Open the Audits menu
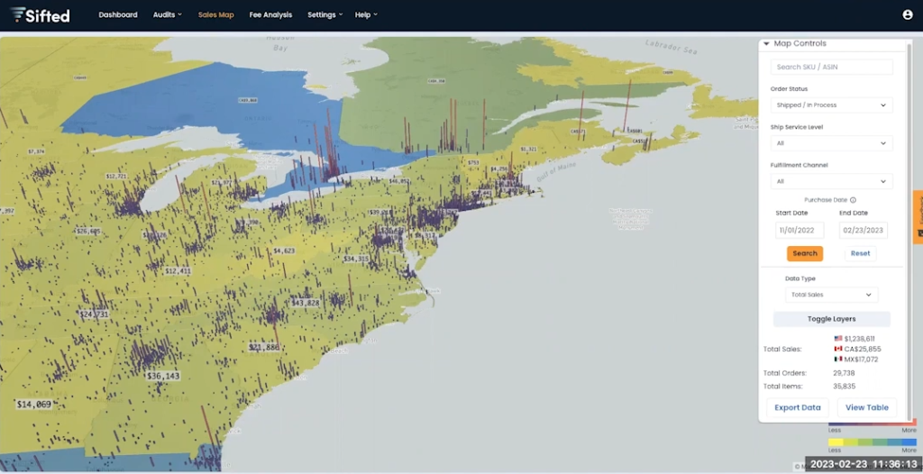 [x=167, y=15]
